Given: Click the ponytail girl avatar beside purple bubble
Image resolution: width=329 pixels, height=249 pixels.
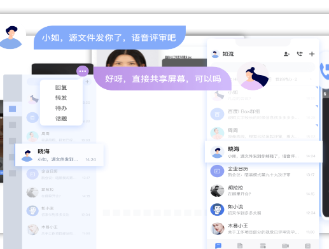Looking at the screenshot, I should pos(253,76).
